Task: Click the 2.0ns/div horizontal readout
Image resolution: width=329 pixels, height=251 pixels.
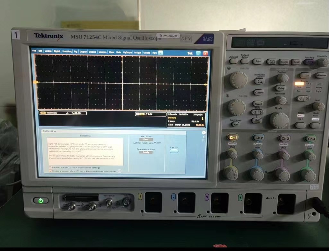Action: click(x=173, y=114)
